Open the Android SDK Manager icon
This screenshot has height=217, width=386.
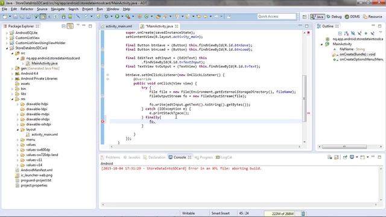click(63, 16)
